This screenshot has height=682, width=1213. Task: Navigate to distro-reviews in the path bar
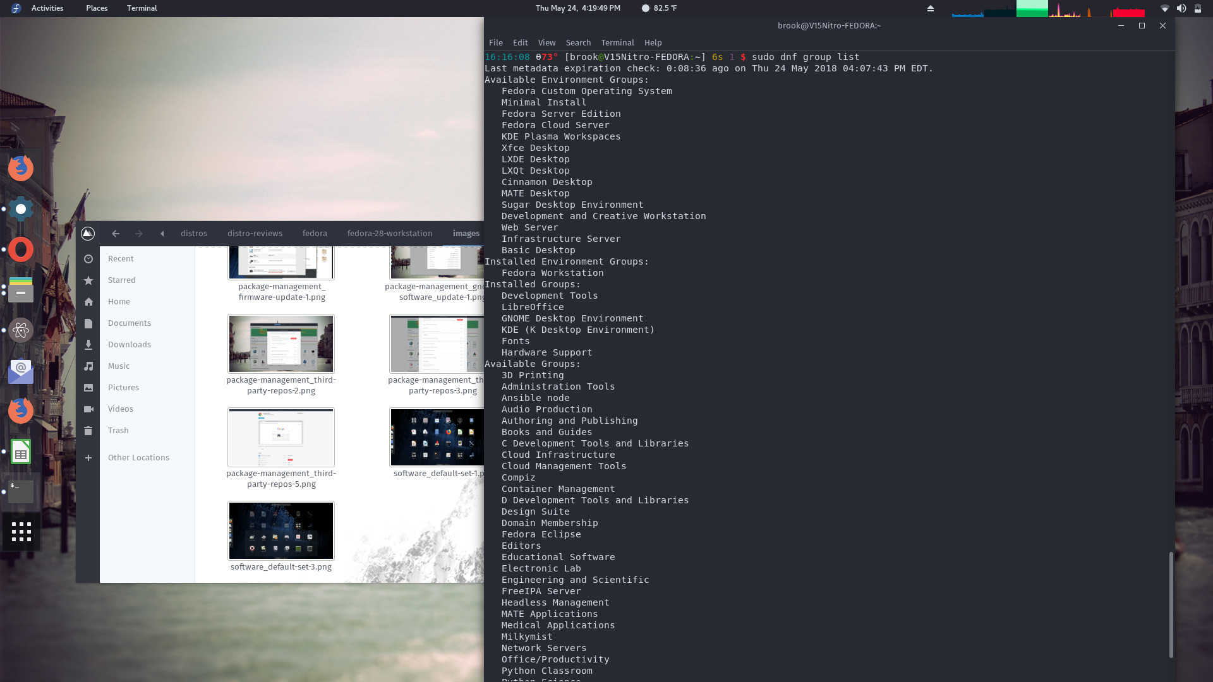(255, 234)
